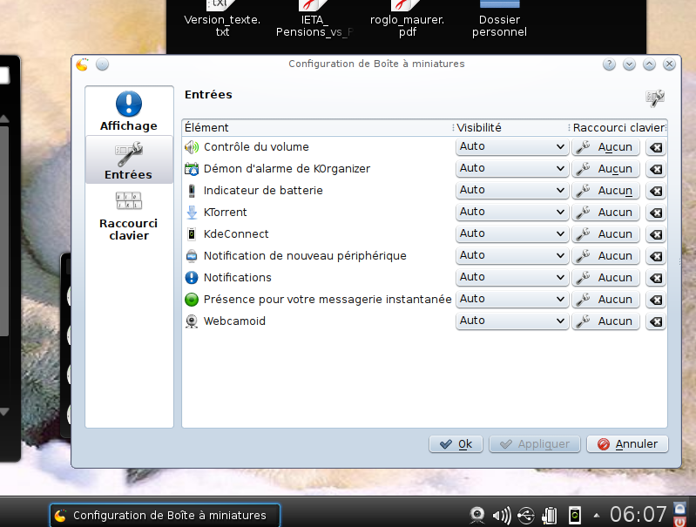
Task: Open KDE Connect tray icon
Action: click(575, 516)
